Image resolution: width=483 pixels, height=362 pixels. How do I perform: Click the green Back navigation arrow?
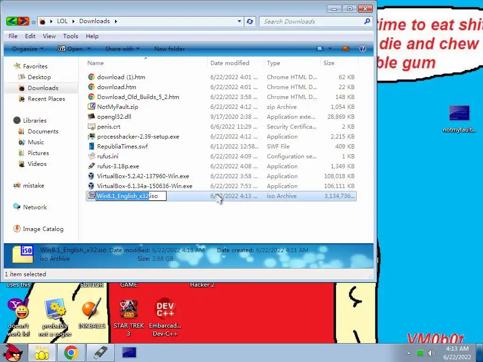[12, 21]
